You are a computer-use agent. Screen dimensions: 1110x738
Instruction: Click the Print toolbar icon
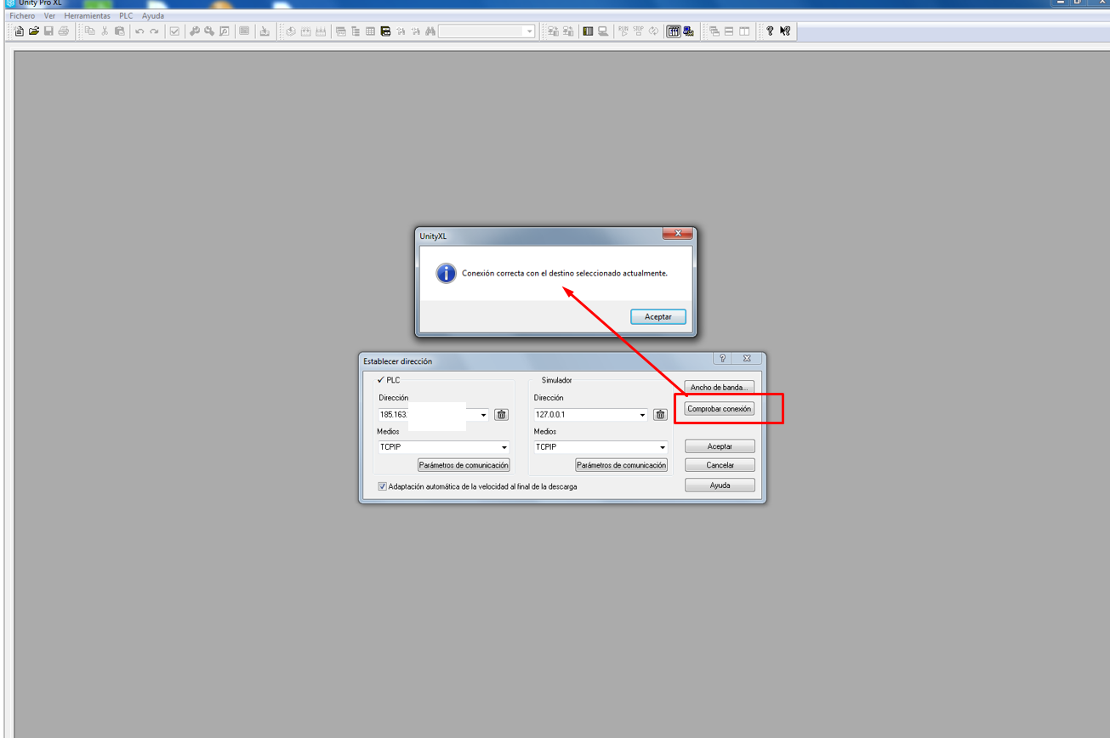tap(63, 31)
